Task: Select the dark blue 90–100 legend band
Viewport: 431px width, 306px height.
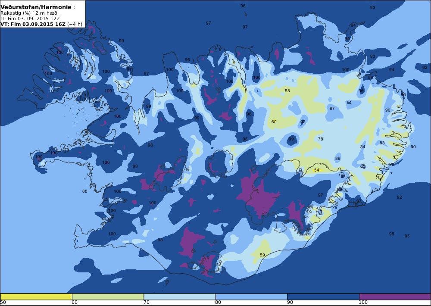Action: pos(323,297)
